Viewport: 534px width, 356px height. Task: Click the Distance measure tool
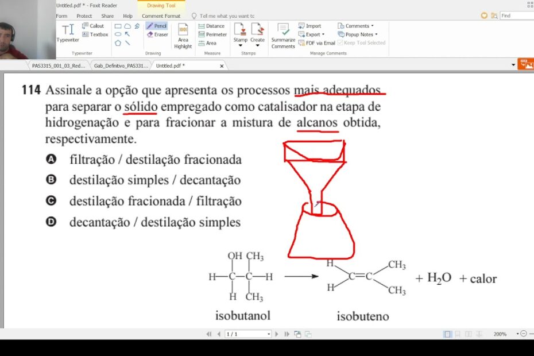(x=211, y=26)
